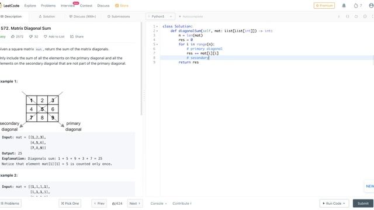Click the '572. Matrix Diagonal Sum' title

(x=26, y=28)
